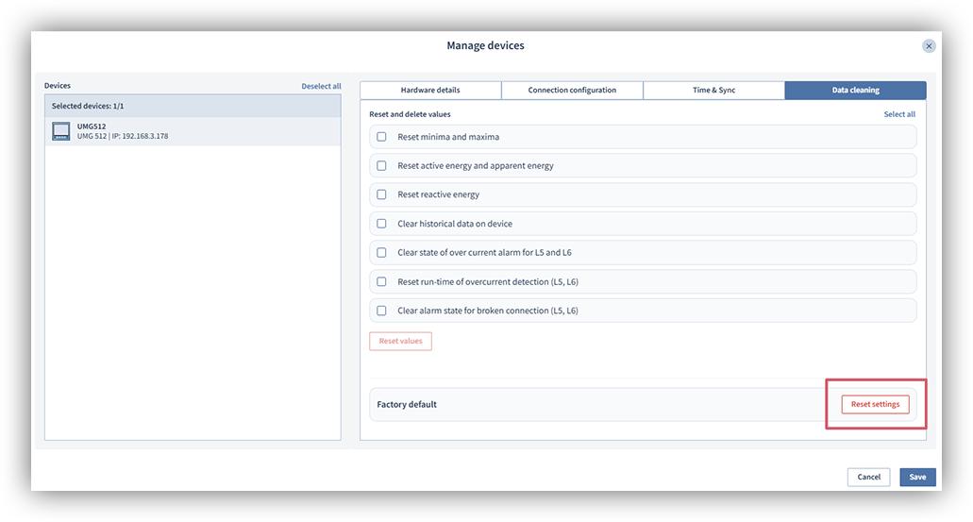Click the Deselect all link
The width and height of the screenshot is (973, 522).
321,86
